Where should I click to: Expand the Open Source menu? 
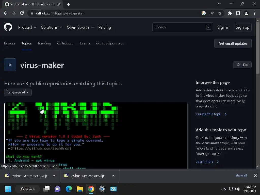[x=80, y=27]
